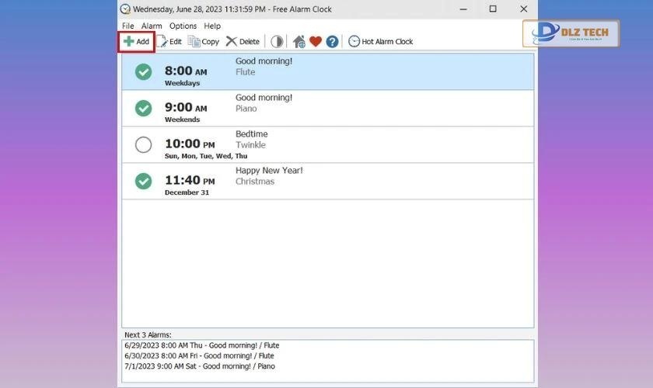This screenshot has width=653, height=388.
Task: Open the File menu
Action: (x=127, y=26)
